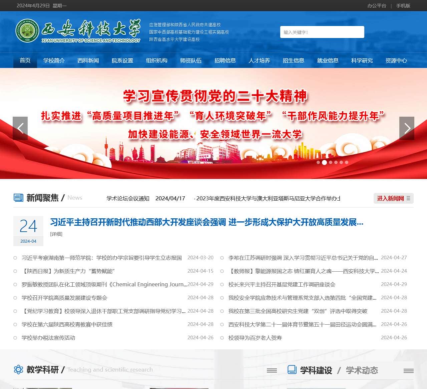Click the 新闻聚焦 newspaper icon
427x389 pixels.
click(18, 198)
